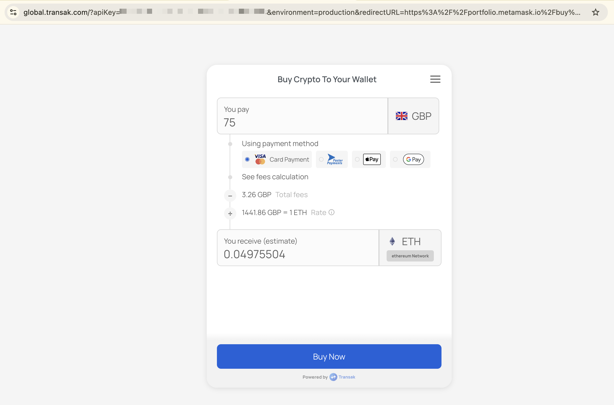This screenshot has height=405, width=614.
Task: Click the minus icon beside Total fees
Action: 230,196
